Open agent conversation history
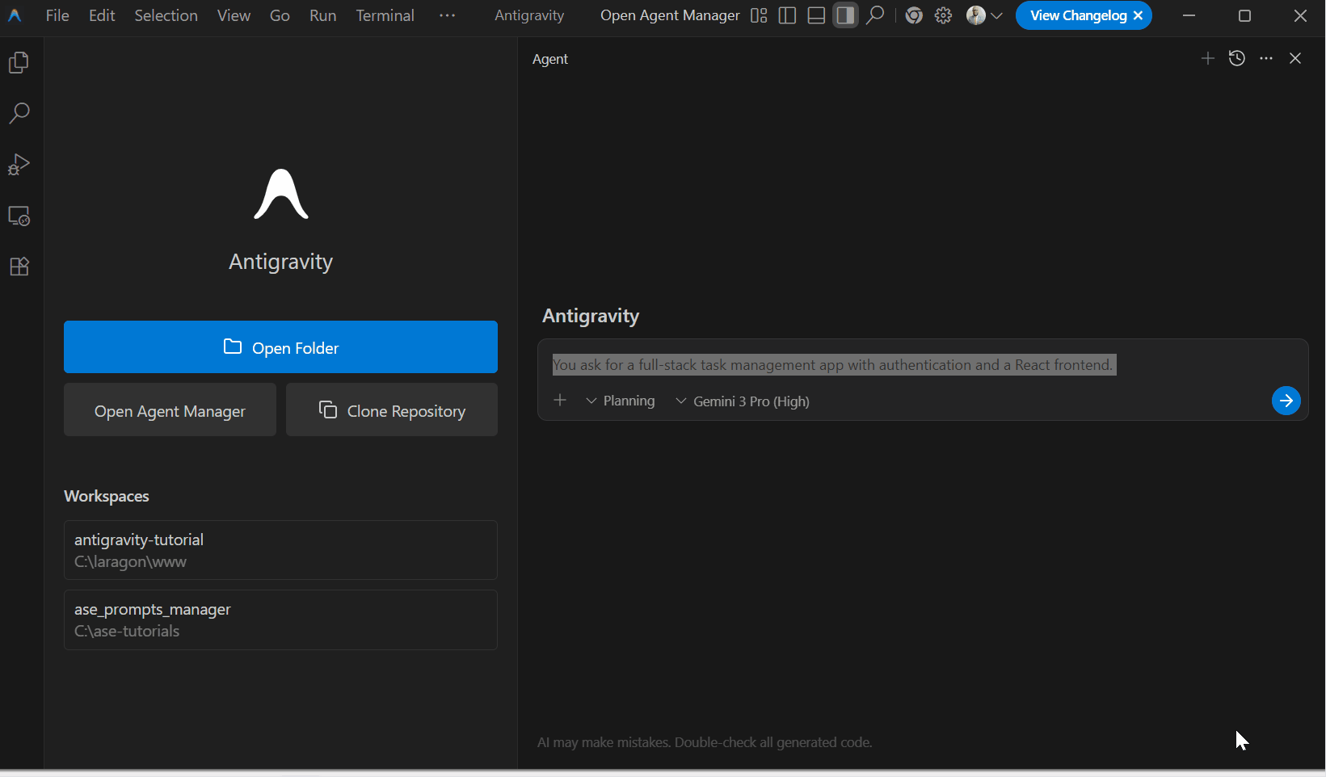This screenshot has height=777, width=1326. 1236,58
